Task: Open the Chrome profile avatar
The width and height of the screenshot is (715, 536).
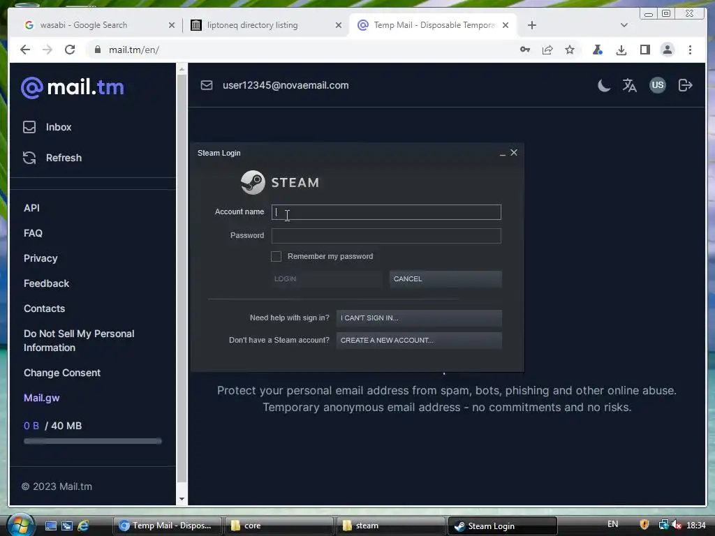Action: click(667, 50)
